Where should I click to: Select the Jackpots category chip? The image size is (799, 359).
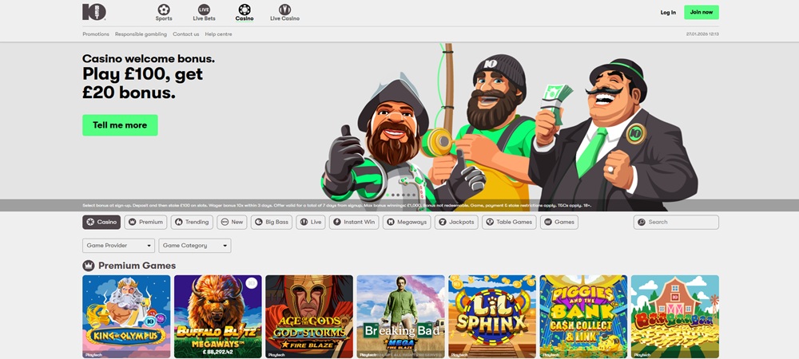tap(456, 223)
